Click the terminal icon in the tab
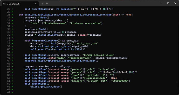 tap(4, 4)
